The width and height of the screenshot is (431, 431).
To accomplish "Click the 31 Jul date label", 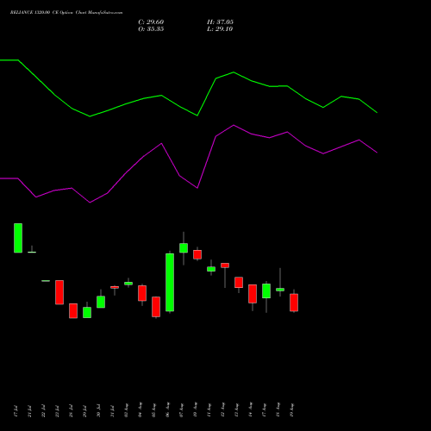I will coord(112,411).
